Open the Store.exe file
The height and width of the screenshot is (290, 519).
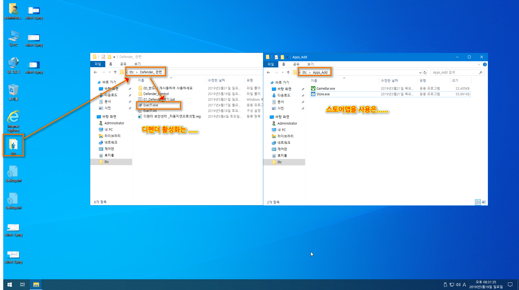[x=323, y=94]
